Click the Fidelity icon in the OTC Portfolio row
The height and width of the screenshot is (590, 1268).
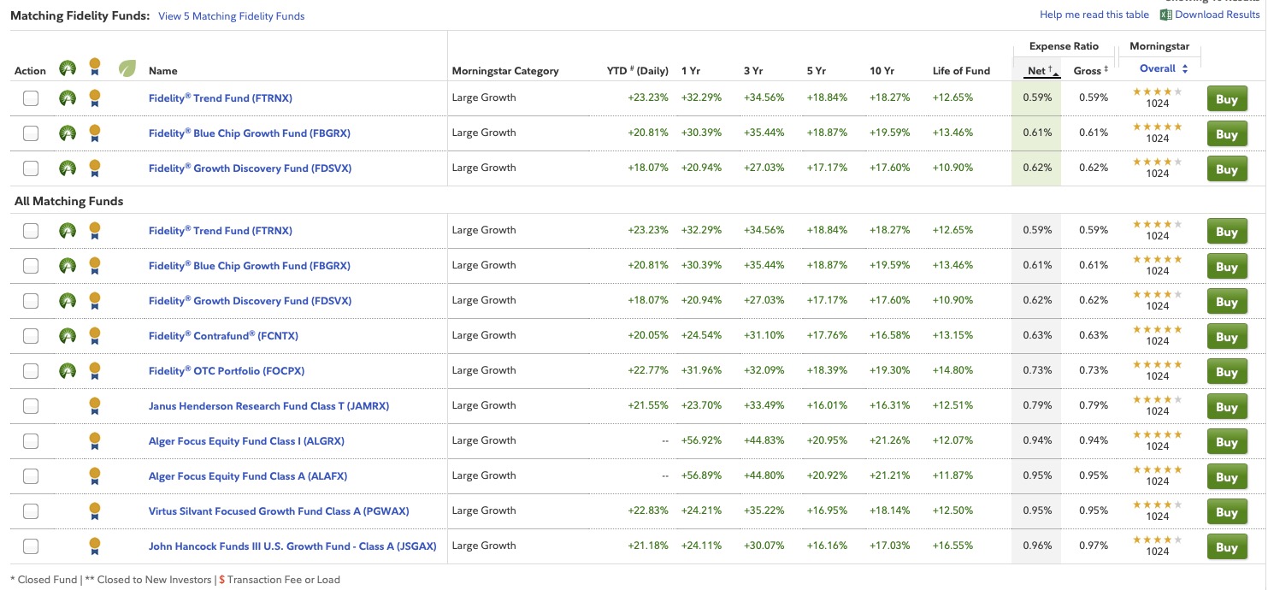68,371
